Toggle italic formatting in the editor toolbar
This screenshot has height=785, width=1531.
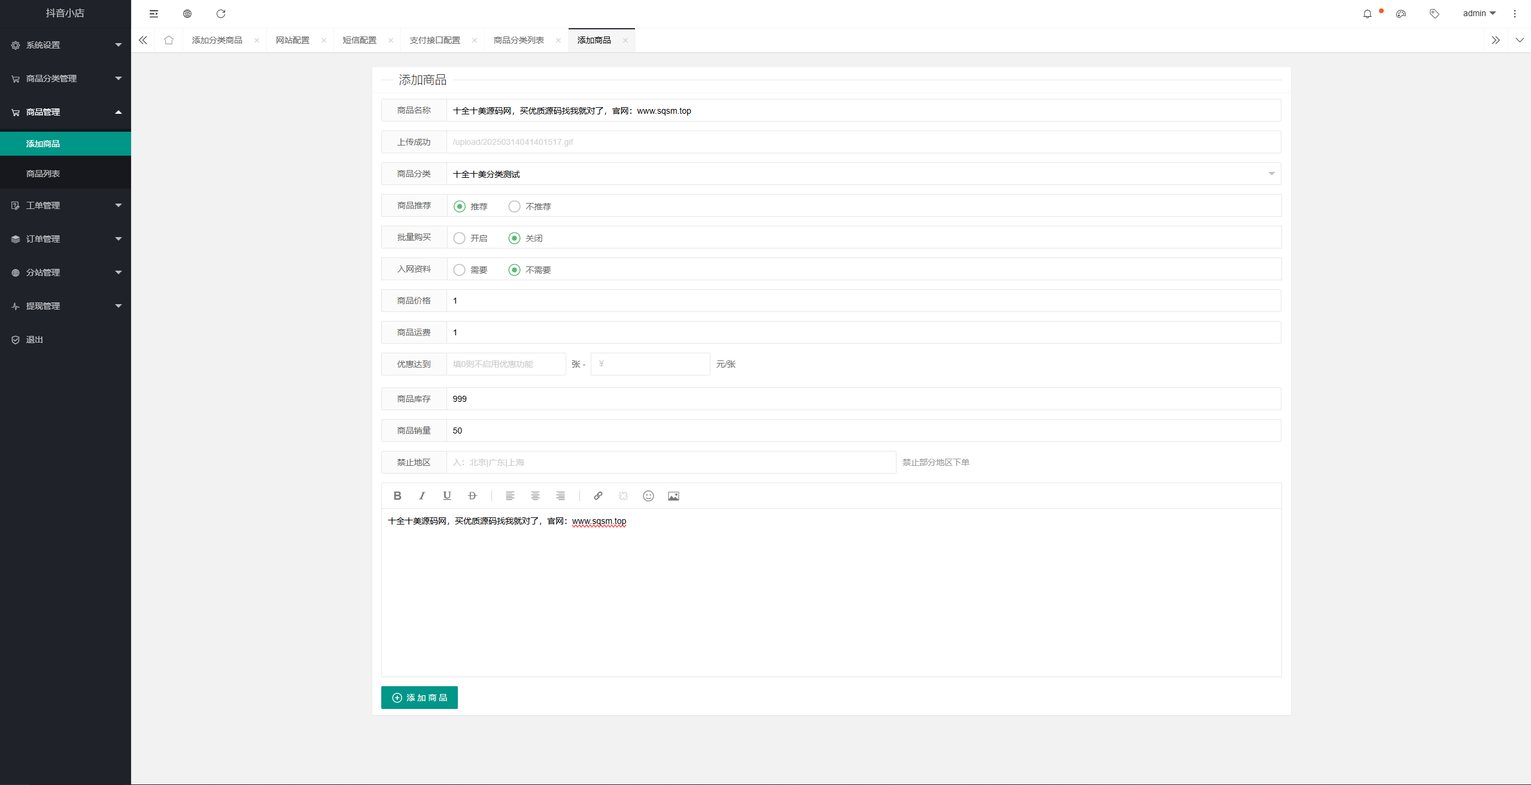[x=422, y=496]
